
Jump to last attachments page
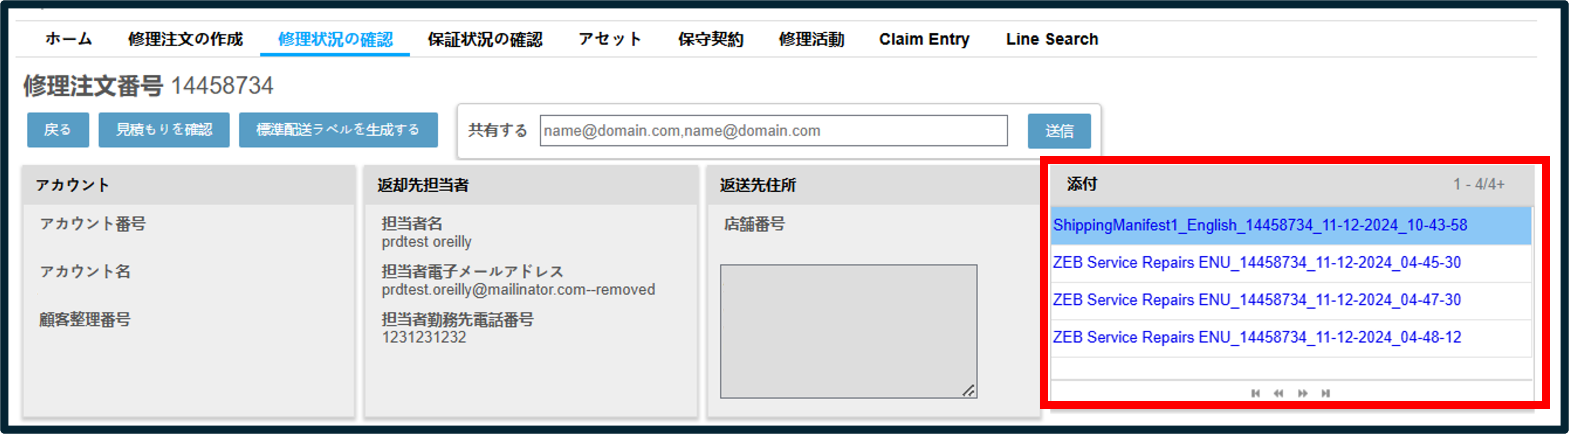point(1326,393)
